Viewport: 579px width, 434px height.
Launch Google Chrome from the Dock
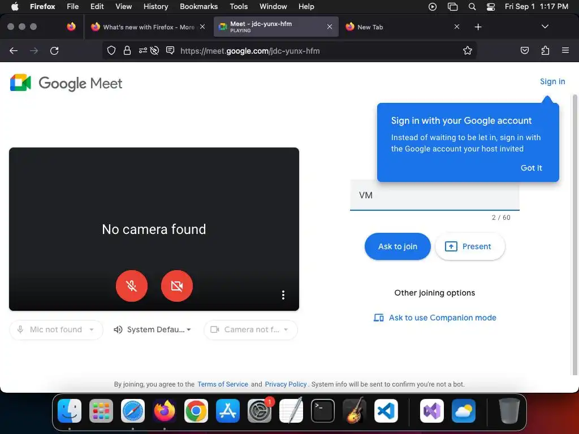click(x=196, y=411)
